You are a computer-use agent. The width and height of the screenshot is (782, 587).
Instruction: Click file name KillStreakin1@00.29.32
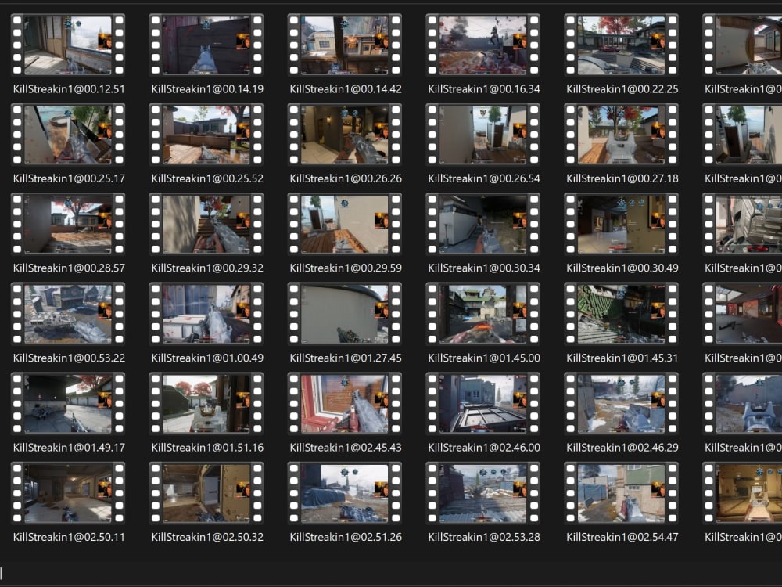coord(207,268)
